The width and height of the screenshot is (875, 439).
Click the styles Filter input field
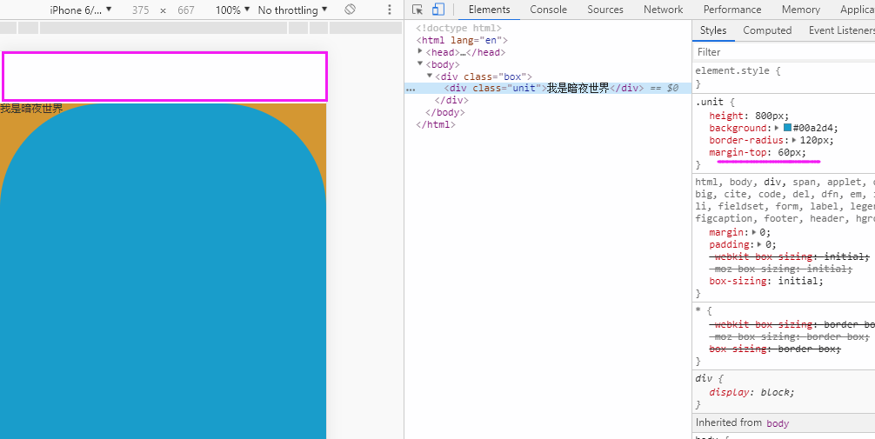click(x=784, y=52)
